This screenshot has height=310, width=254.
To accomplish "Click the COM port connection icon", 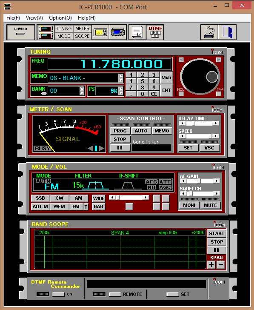I will click(209, 32).
